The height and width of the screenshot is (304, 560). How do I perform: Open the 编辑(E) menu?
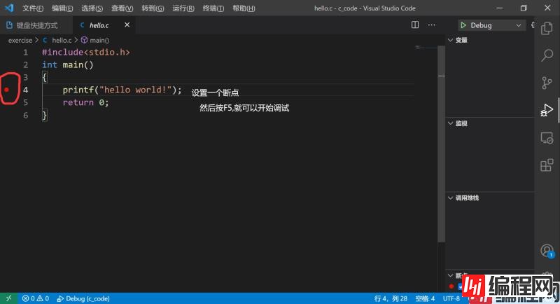[x=62, y=8]
